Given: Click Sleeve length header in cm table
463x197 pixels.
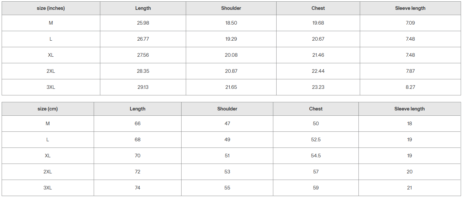Looking at the screenshot, I should tap(409, 109).
